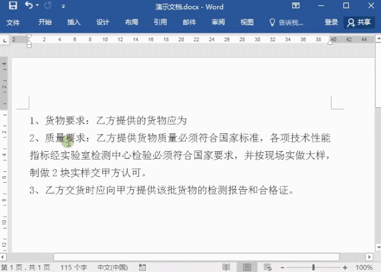Click the horizontal scrollbar thumb
The image size is (381, 272).
coord(196,257)
